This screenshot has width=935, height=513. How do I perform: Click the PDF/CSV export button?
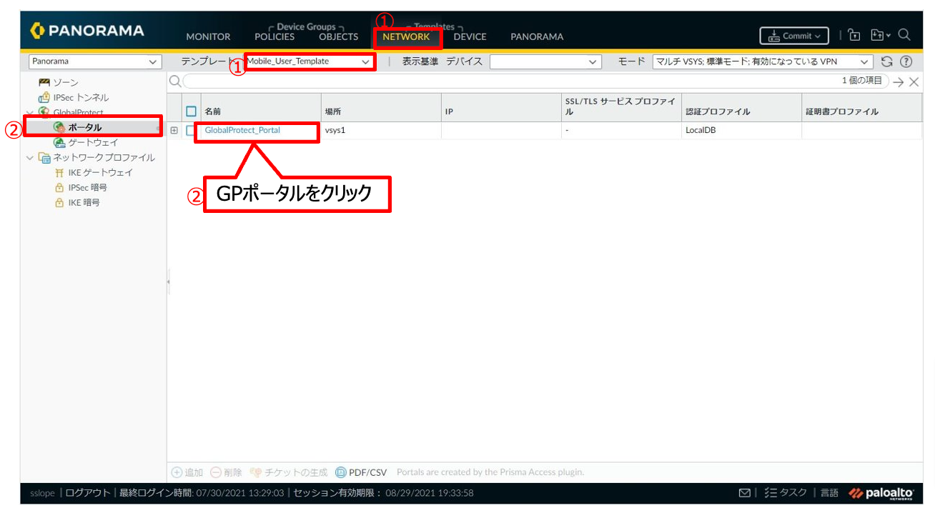pos(361,472)
